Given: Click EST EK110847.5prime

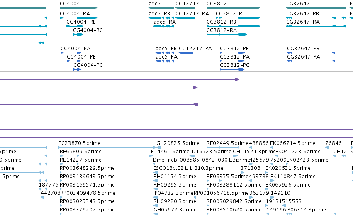Looking at the screenshot, I should 293,177.
